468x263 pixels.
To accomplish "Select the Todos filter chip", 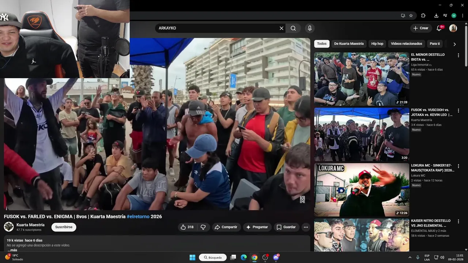I will click(322, 44).
